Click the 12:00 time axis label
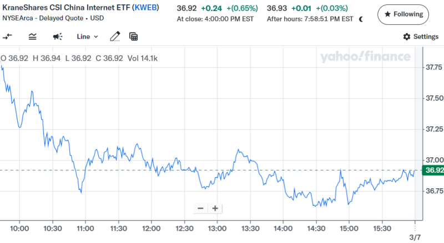Viewport: 444px width, 243px height. [151, 228]
